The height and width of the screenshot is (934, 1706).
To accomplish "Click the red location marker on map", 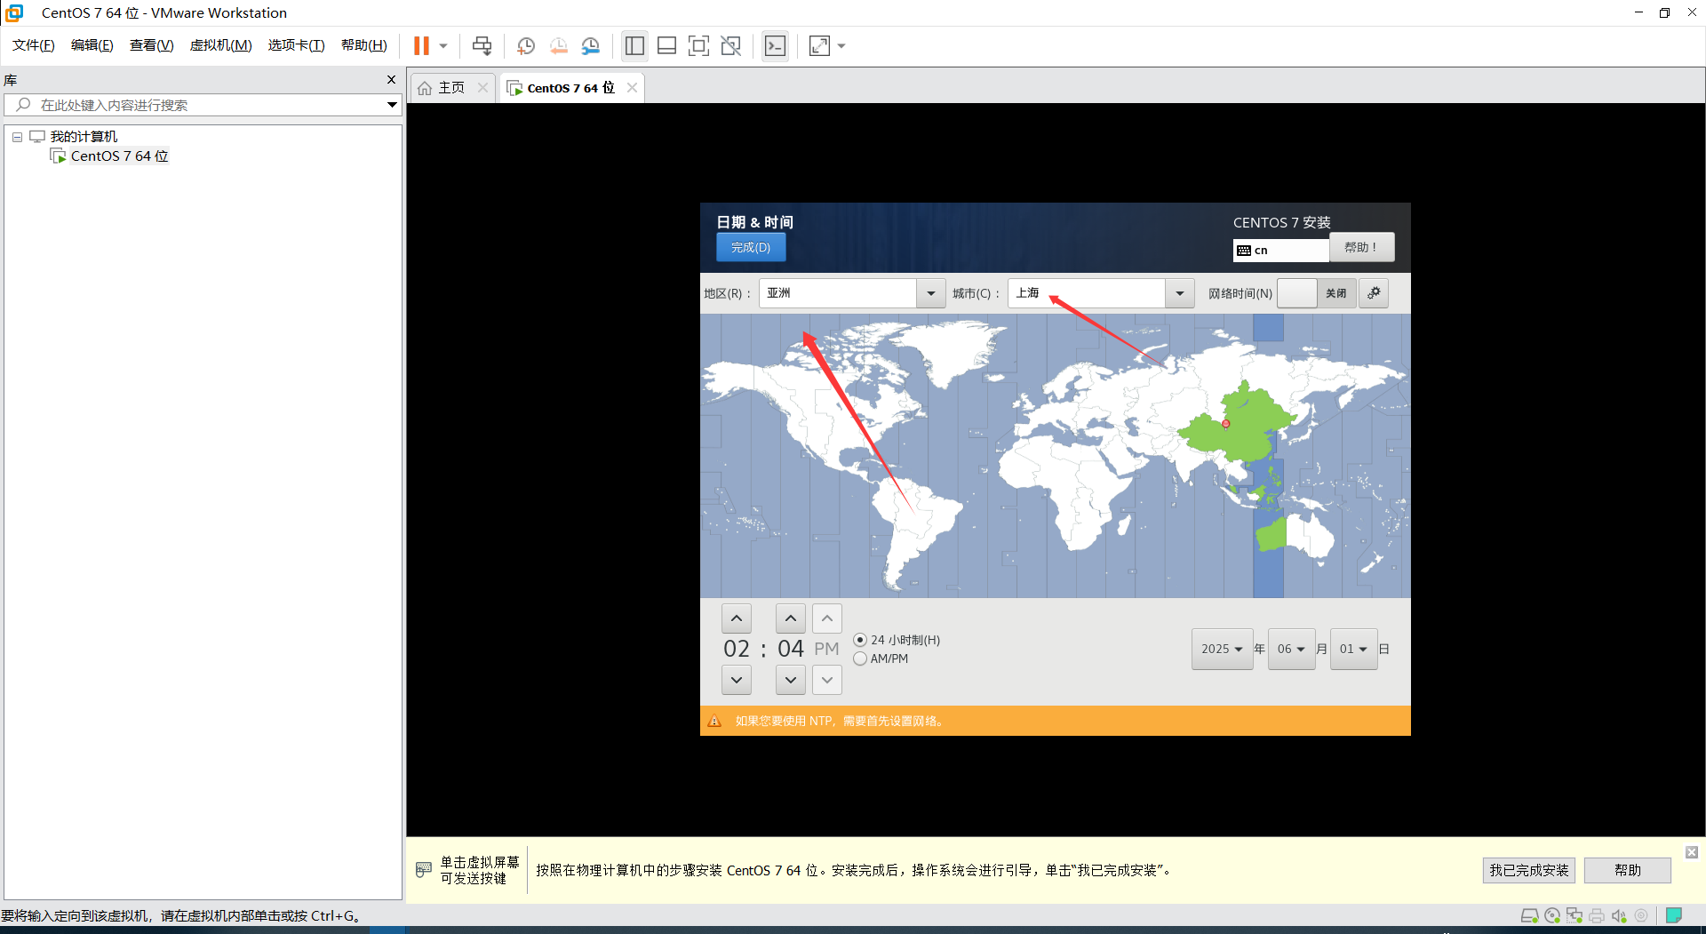I will click(x=1226, y=424).
